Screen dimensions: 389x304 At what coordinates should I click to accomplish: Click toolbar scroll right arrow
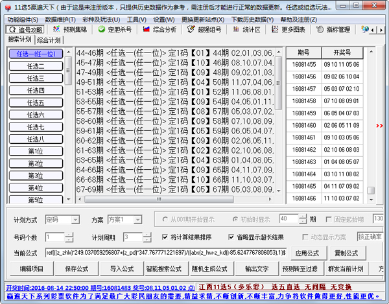pyautogui.click(x=381, y=30)
